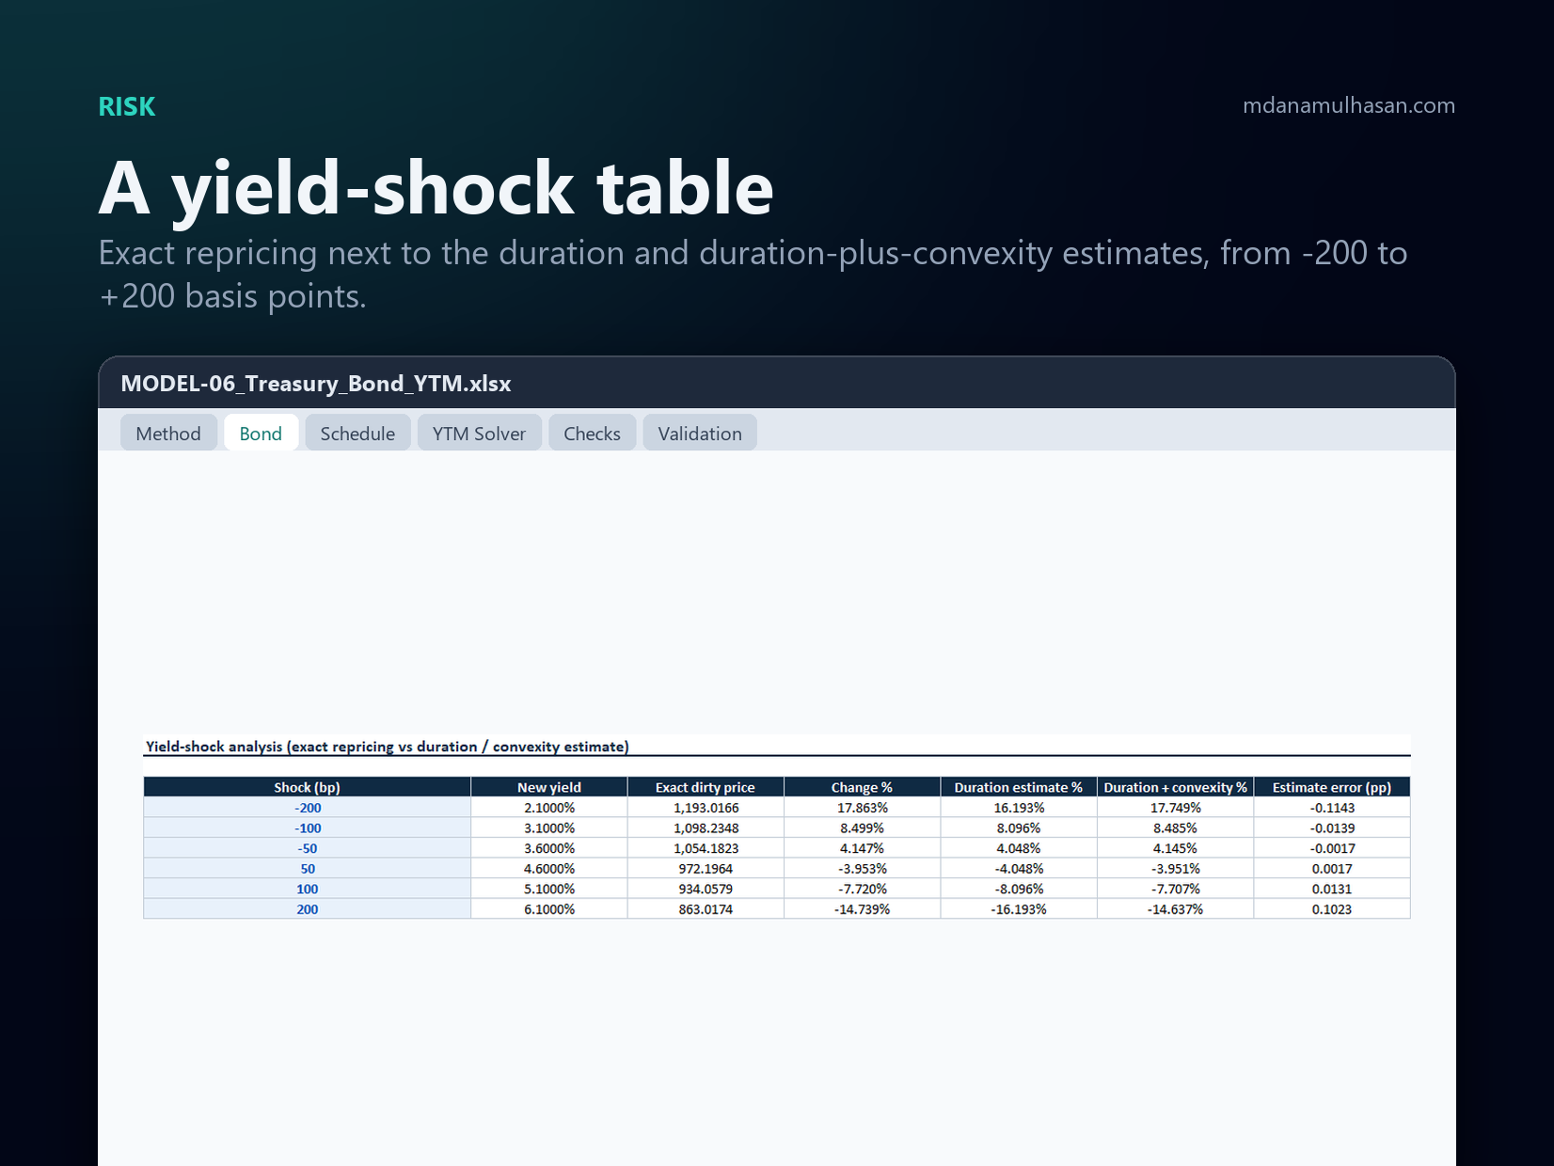Click the 50 shock cell

pyautogui.click(x=307, y=869)
